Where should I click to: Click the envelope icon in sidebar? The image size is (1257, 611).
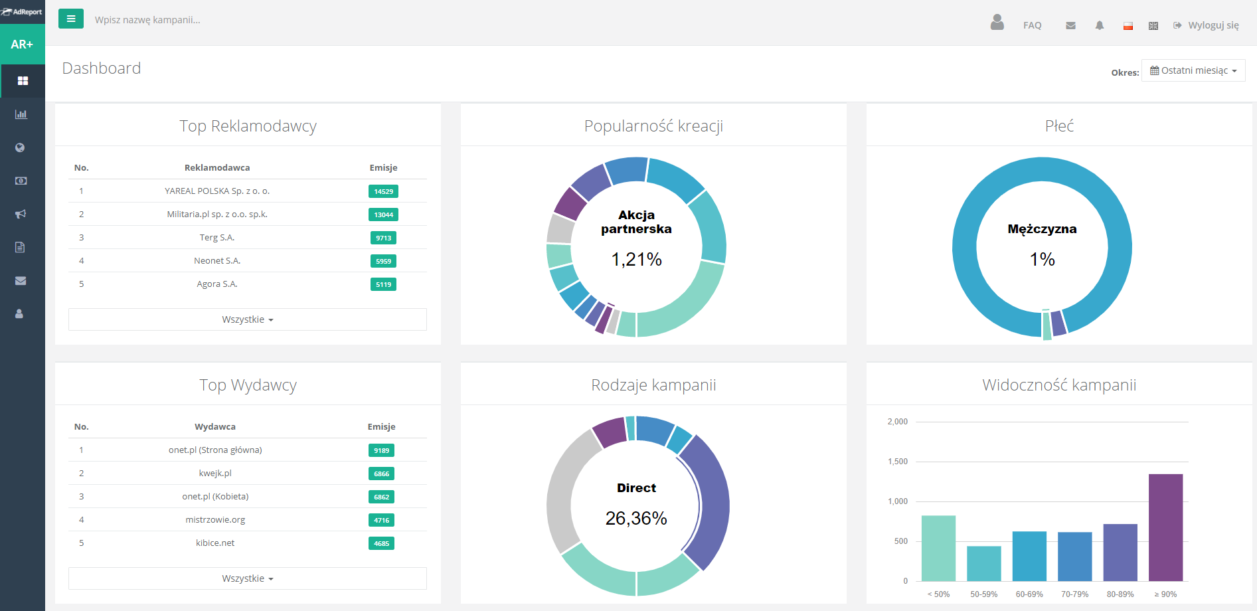point(21,280)
